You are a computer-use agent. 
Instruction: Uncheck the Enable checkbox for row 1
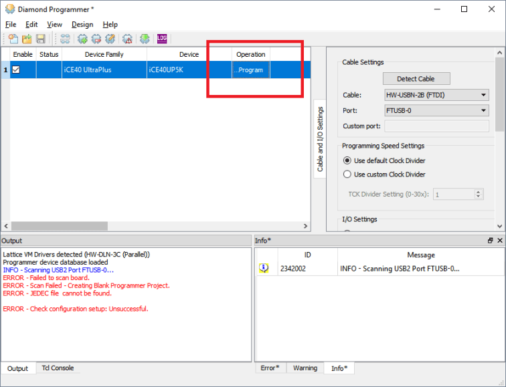click(x=17, y=70)
